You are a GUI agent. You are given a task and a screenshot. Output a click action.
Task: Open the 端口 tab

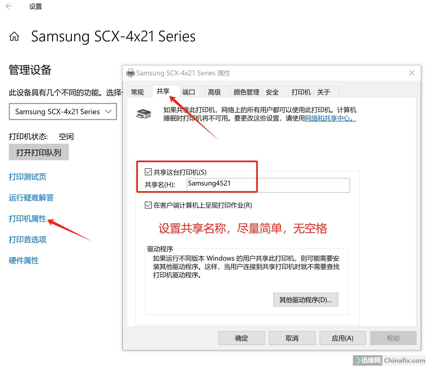(189, 92)
